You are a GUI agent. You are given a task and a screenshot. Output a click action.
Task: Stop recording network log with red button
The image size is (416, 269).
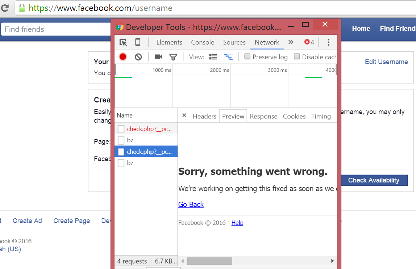[x=123, y=57]
